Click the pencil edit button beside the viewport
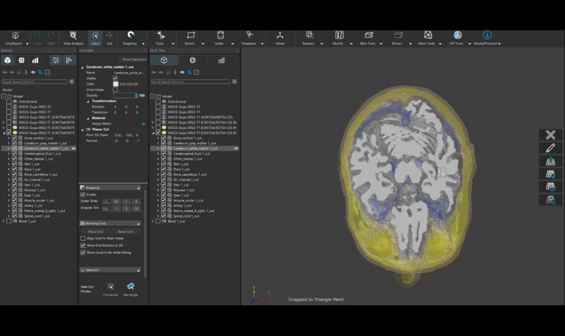This screenshot has height=336, width=565. (x=550, y=148)
